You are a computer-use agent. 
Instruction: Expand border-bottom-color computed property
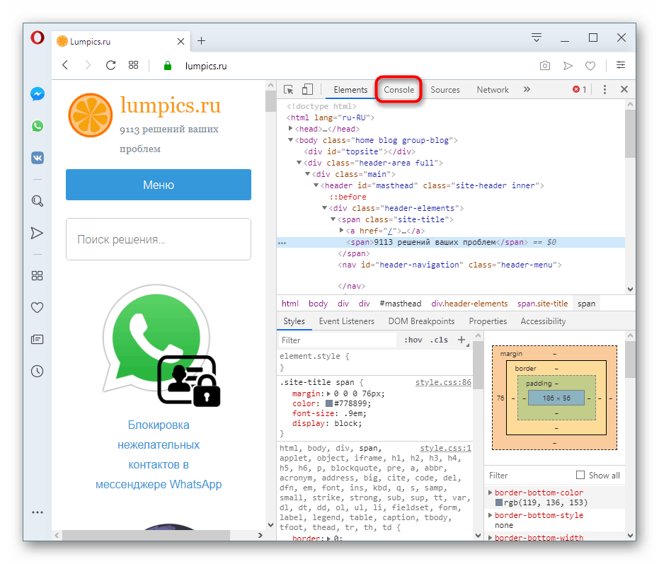click(490, 492)
